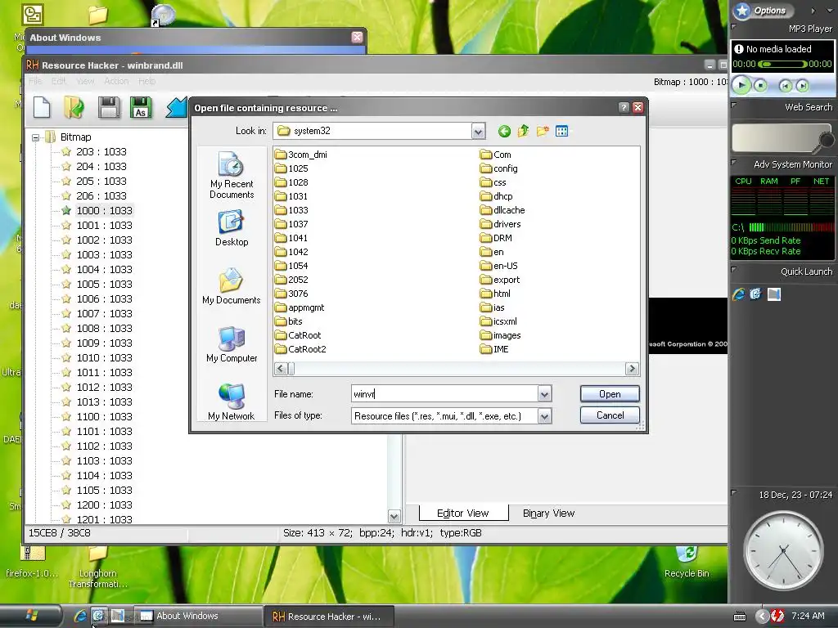The height and width of the screenshot is (628, 838).
Task: Collapse the Bitmap tree node
Action: pyautogui.click(x=35, y=137)
